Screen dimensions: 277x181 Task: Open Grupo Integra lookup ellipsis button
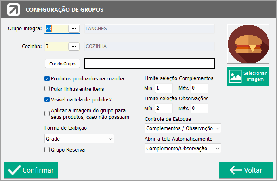click(x=74, y=28)
